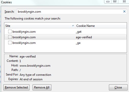Select the _ga cookie entry
129x92 pixels.
(65, 43)
